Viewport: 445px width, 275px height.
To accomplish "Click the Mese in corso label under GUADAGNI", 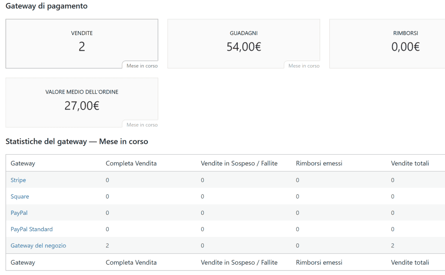I will click(x=304, y=65).
